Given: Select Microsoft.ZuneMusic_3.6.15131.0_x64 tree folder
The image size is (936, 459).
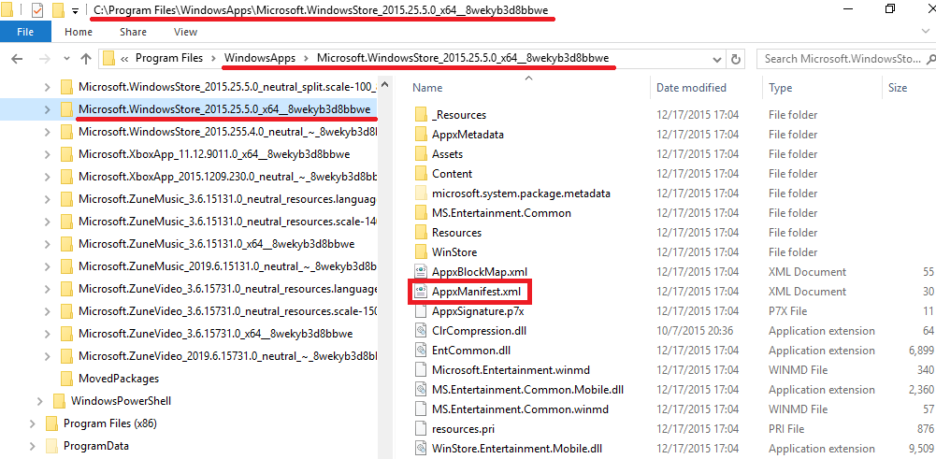Looking at the screenshot, I should [217, 244].
